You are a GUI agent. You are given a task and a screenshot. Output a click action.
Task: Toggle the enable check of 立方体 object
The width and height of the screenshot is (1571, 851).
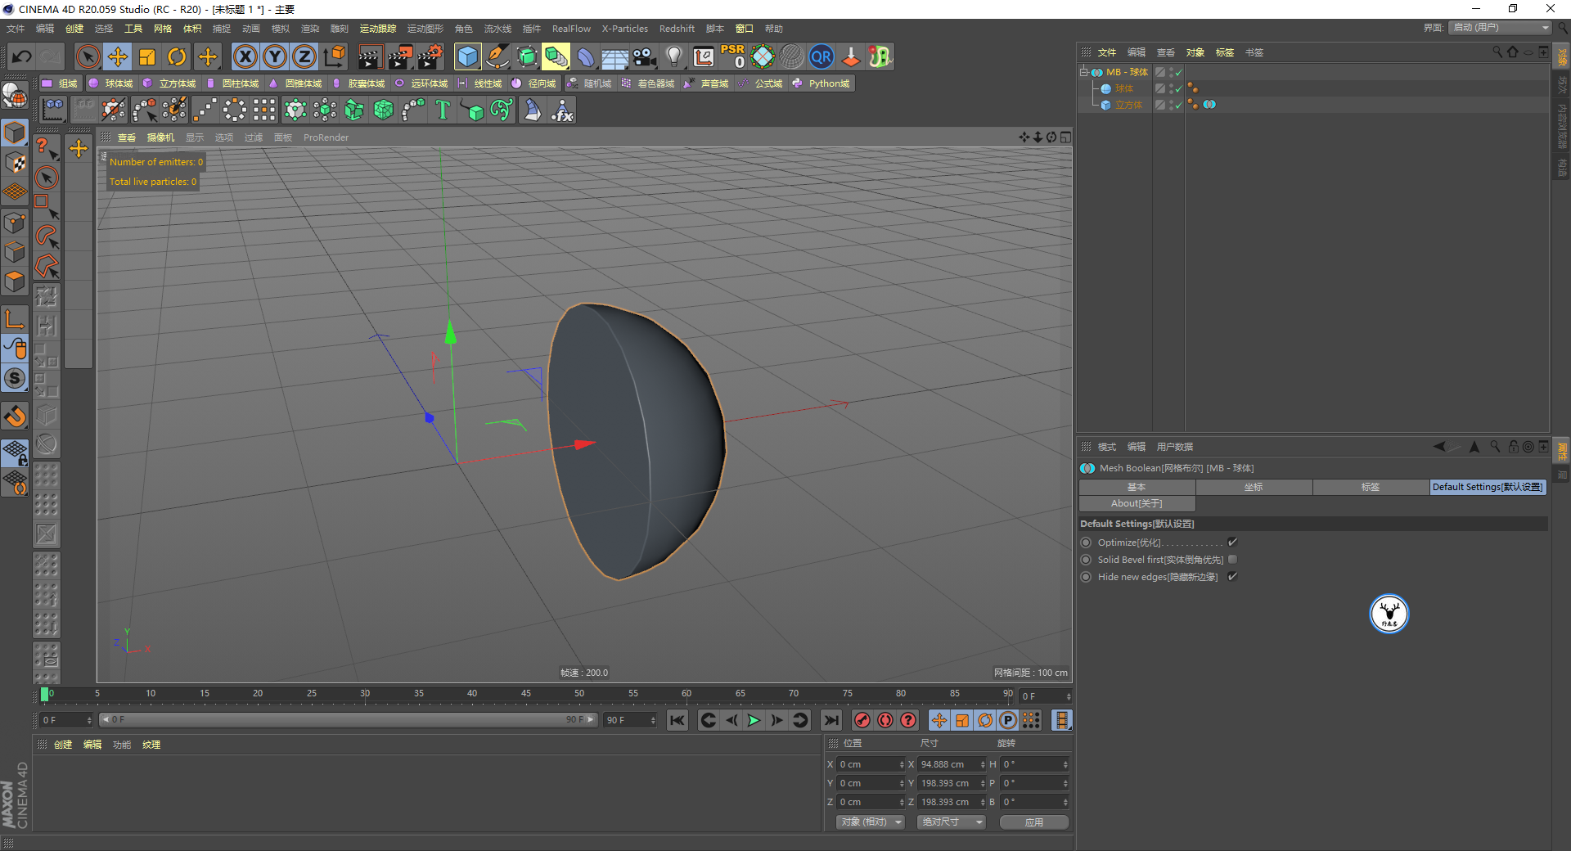click(x=1179, y=105)
